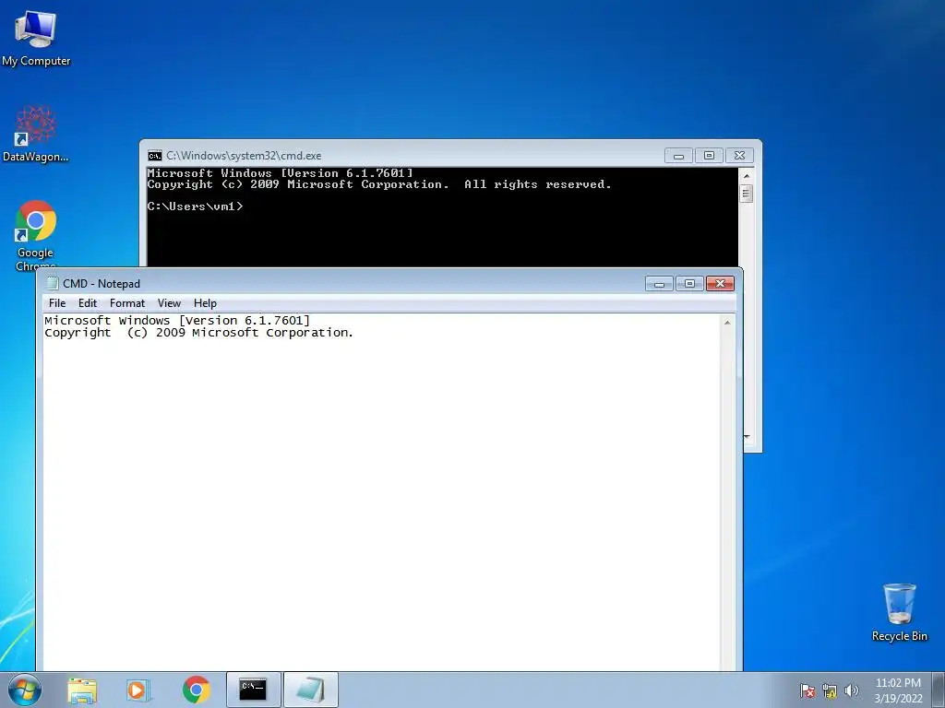
Task: Launch Windows Media Player from the taskbar
Action: (138, 690)
